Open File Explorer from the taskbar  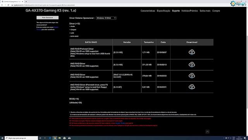click(60, 138)
